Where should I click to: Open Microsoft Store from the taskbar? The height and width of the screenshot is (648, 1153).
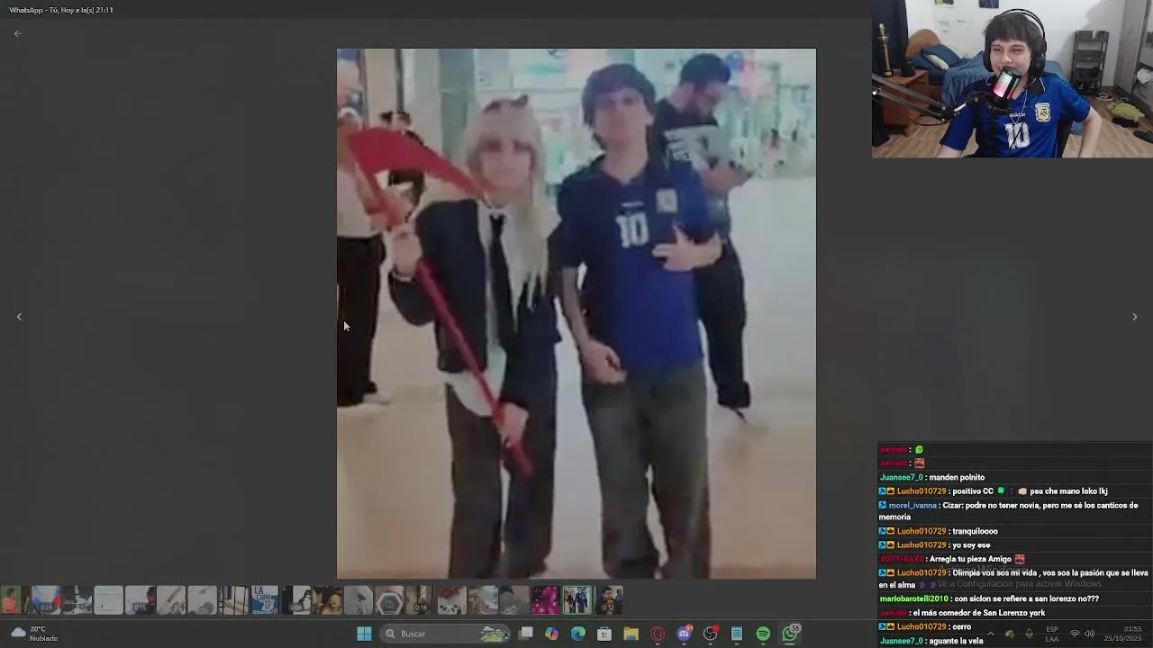tap(604, 634)
